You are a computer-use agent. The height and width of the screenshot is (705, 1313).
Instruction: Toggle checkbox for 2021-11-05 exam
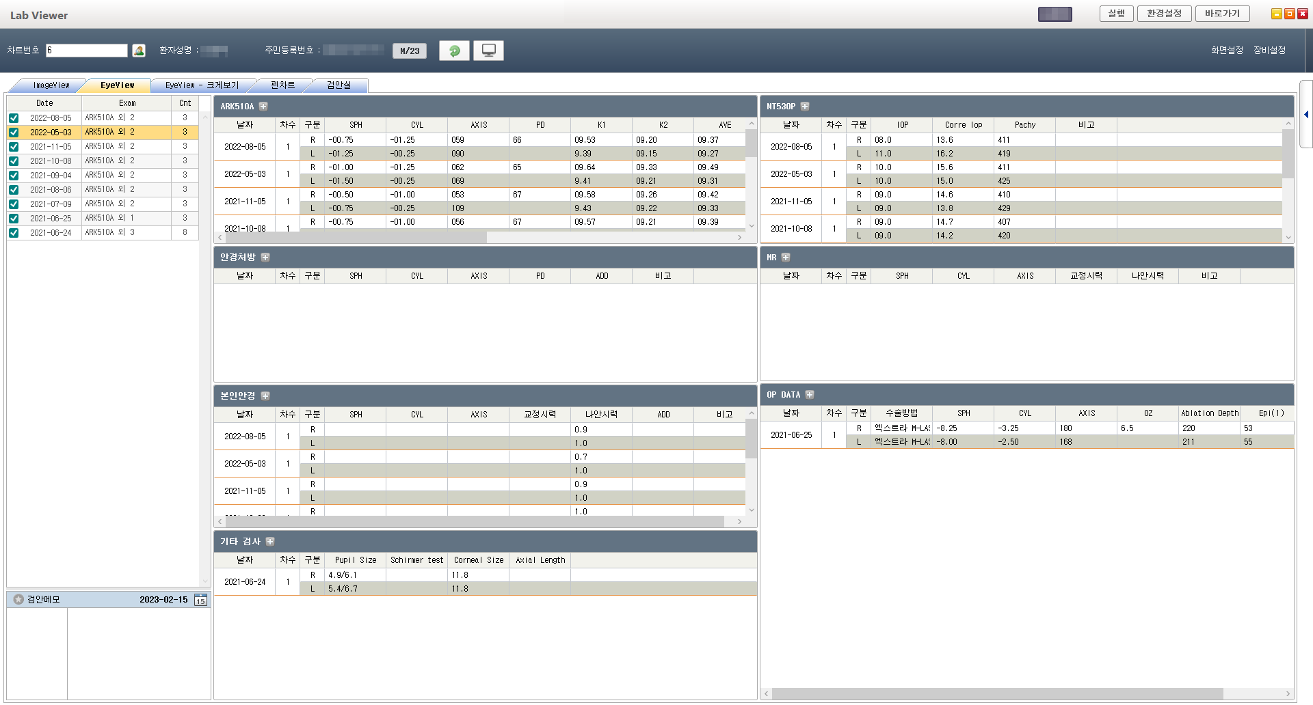tap(14, 146)
